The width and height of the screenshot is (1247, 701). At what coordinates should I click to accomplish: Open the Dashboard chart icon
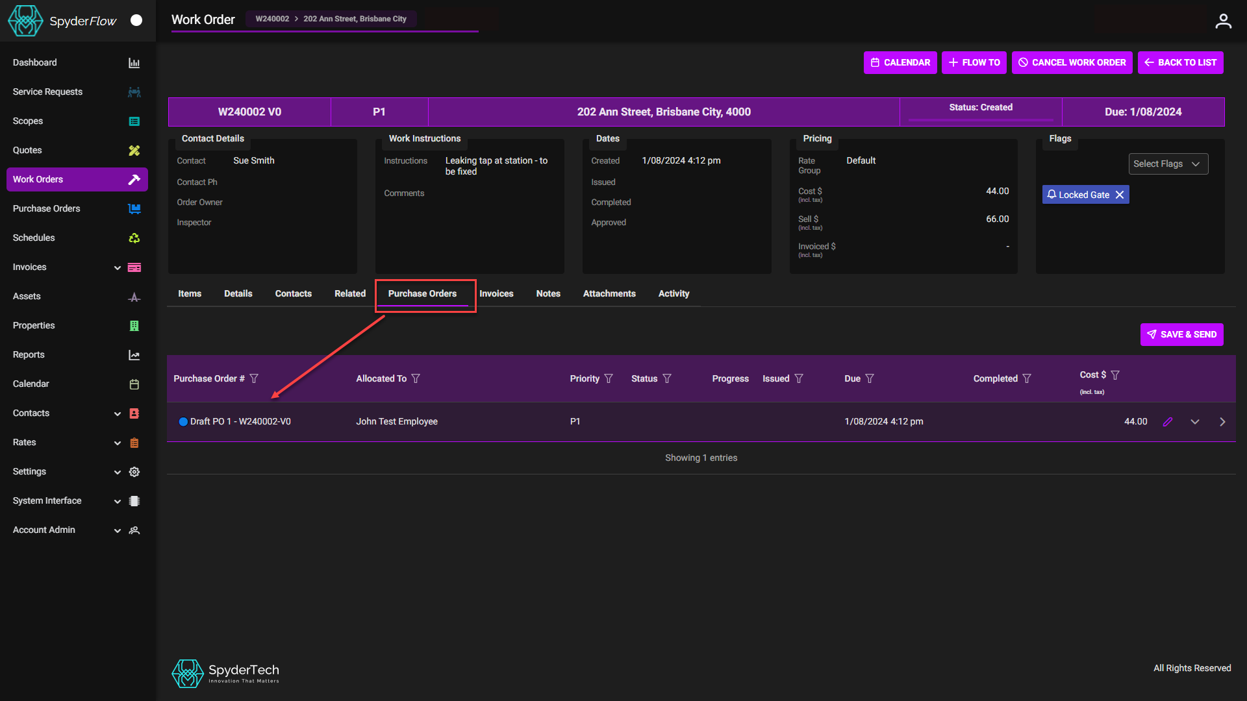(134, 62)
